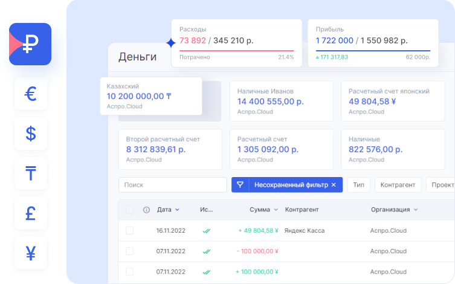Toggle the select-all checkbox in table header
The width and height of the screenshot is (455, 284).
pyautogui.click(x=129, y=210)
